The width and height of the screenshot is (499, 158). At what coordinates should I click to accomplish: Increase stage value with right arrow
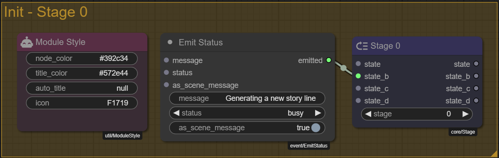pyautogui.click(x=465, y=114)
